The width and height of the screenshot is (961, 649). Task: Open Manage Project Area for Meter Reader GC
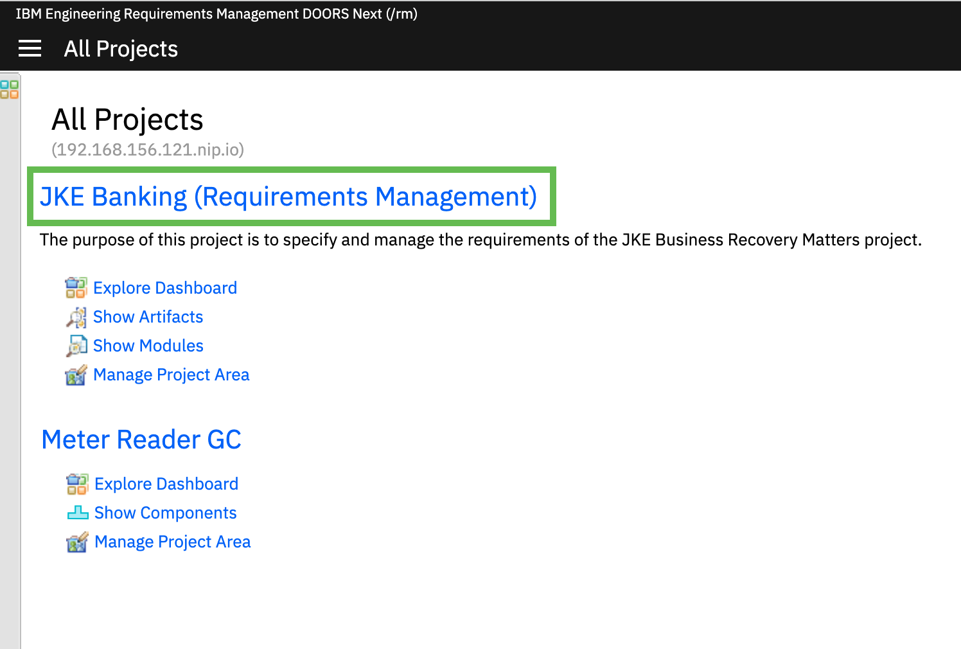(x=173, y=542)
